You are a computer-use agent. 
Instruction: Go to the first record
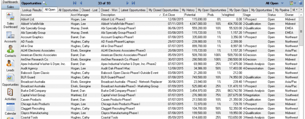(74, 3)
